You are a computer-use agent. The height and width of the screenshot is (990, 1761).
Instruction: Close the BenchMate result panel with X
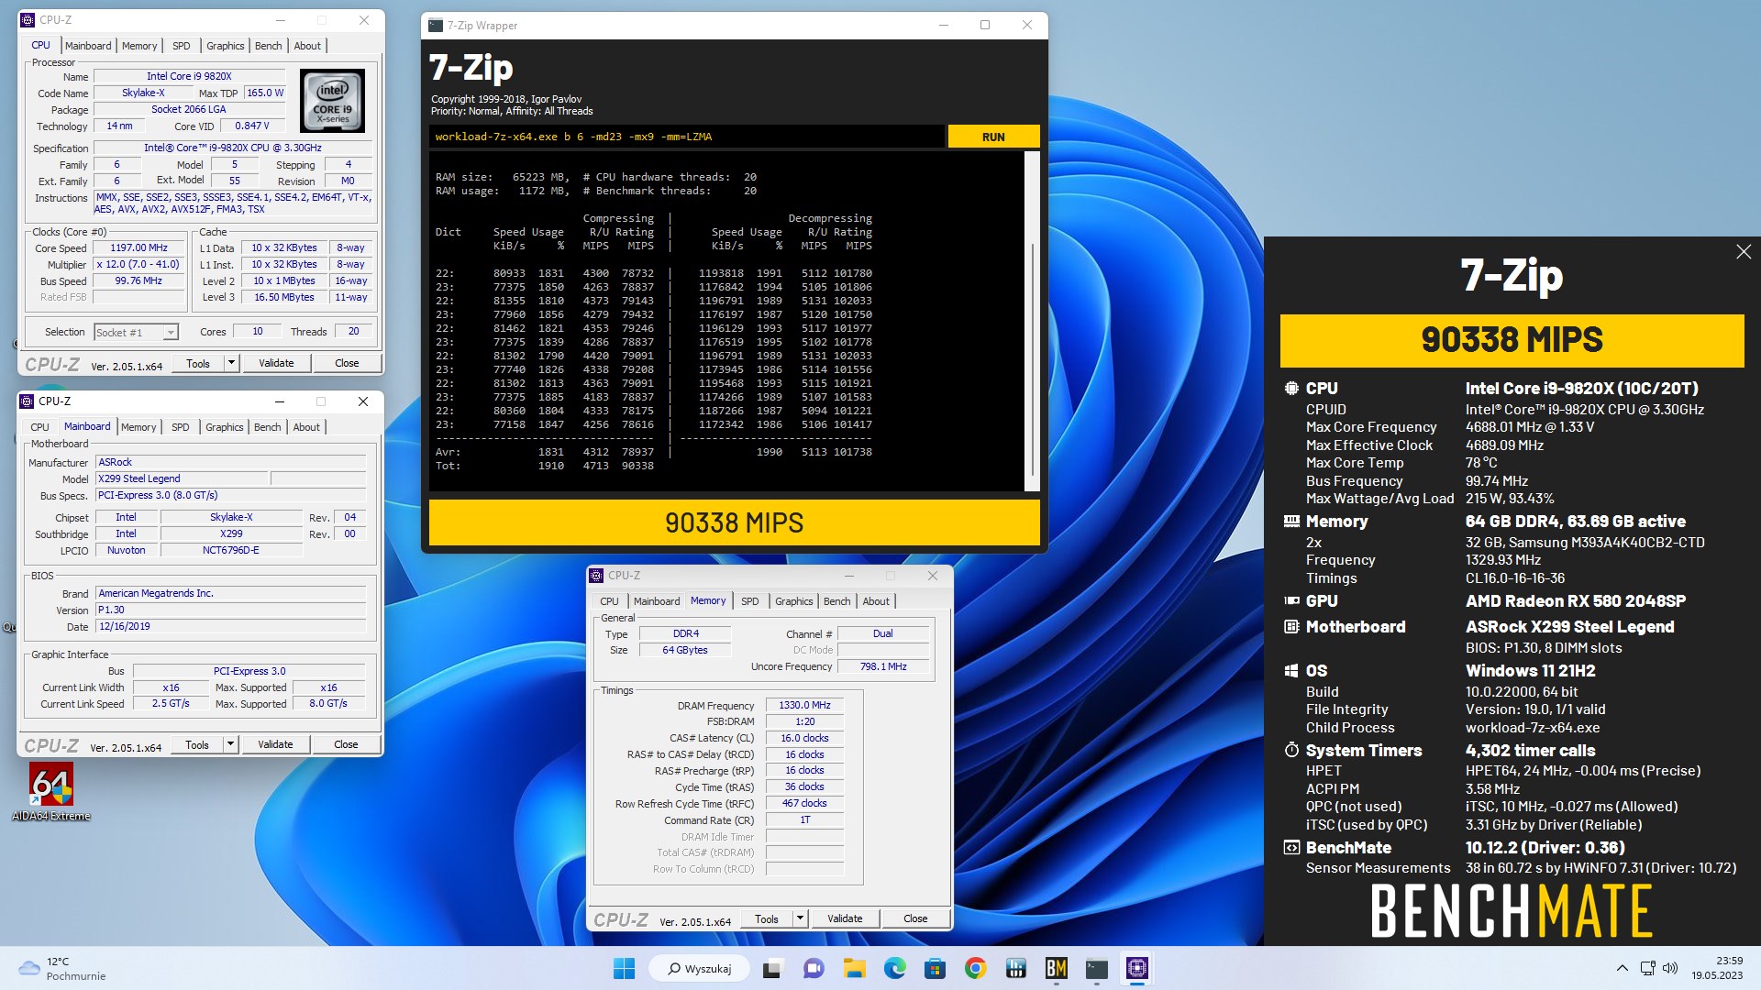tap(1743, 252)
